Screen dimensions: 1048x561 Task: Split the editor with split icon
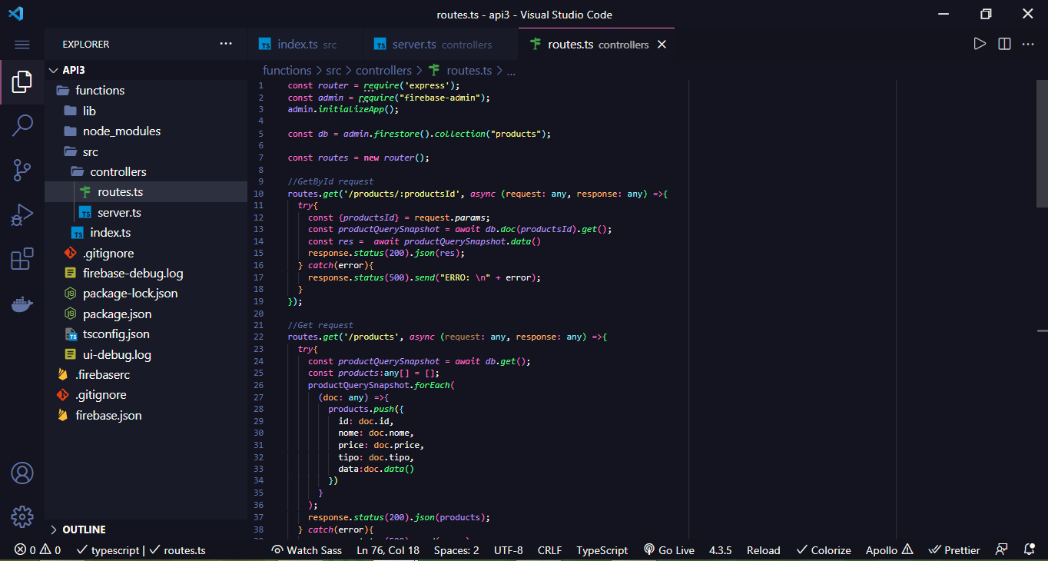(1004, 44)
